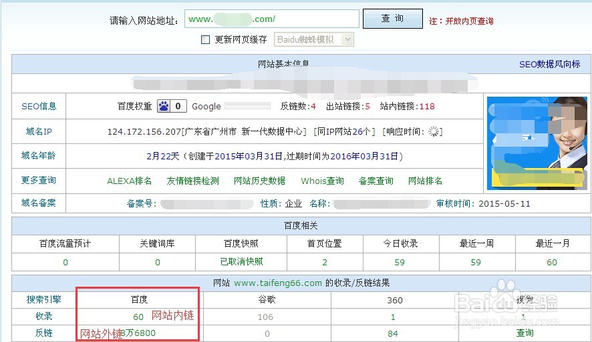Click the 域名年龄 row label

(39, 155)
